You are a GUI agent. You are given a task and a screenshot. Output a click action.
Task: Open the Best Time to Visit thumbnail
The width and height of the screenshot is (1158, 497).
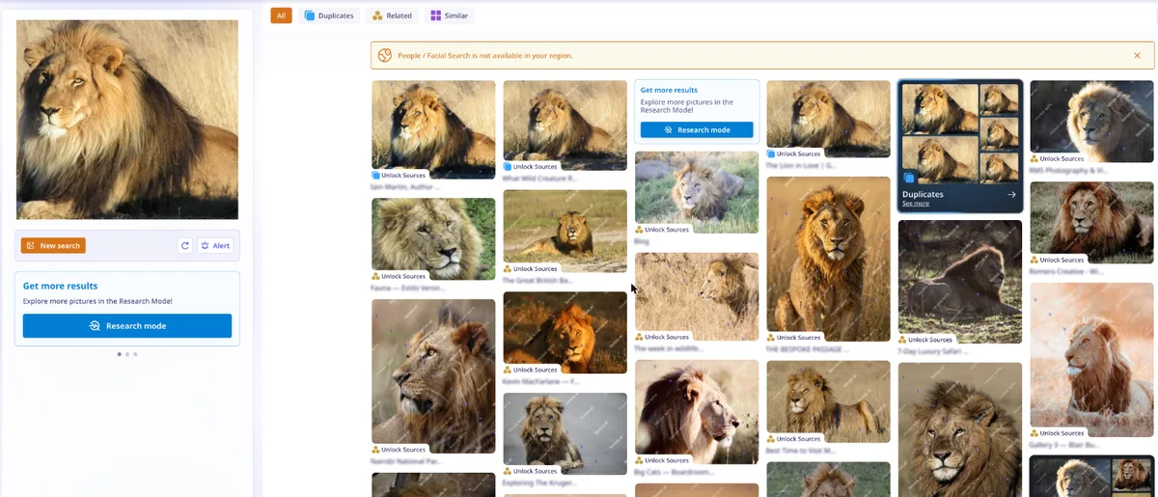pos(828,402)
